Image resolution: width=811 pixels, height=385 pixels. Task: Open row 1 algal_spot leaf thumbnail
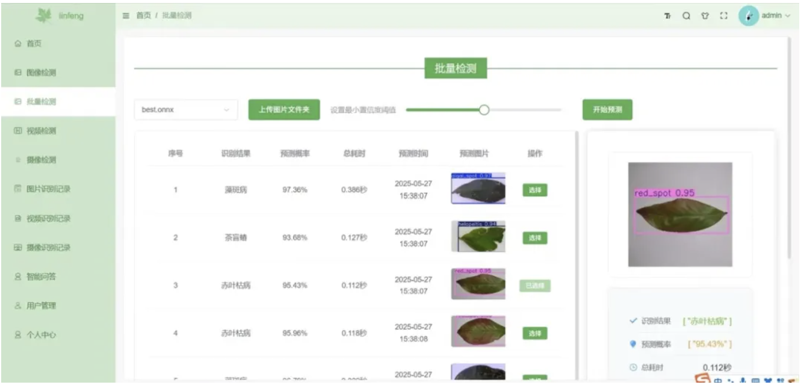[x=478, y=188]
